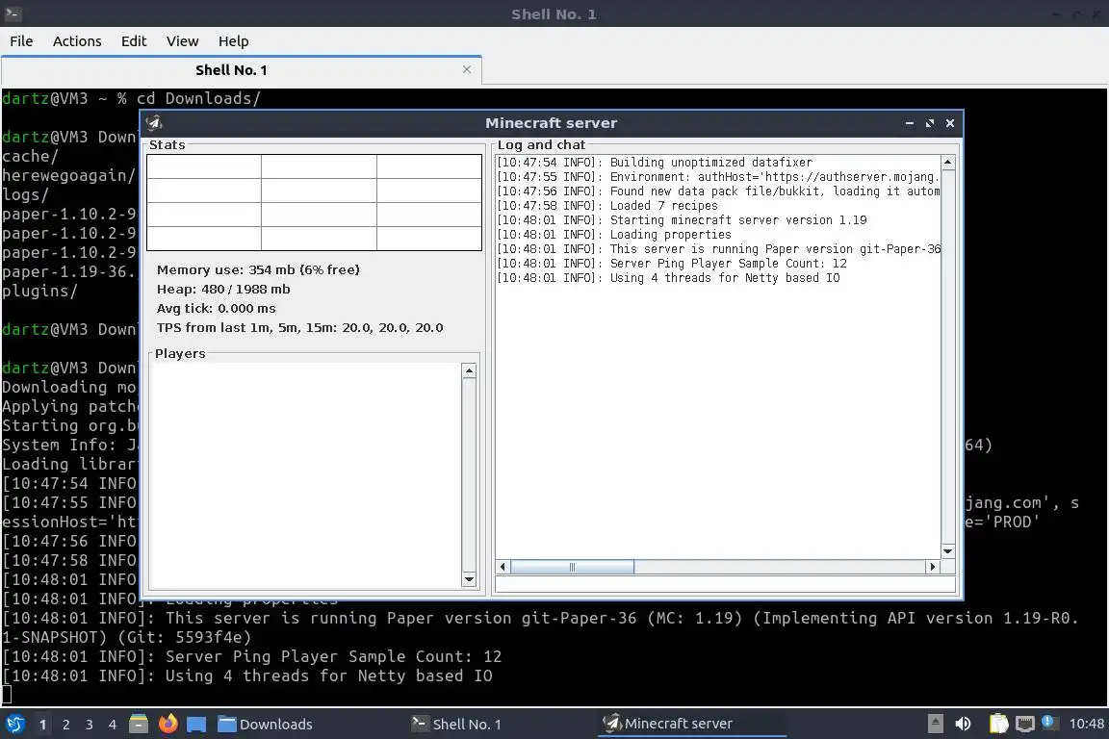Open the notification tray icon
The image size is (1109, 739).
[1049, 723]
